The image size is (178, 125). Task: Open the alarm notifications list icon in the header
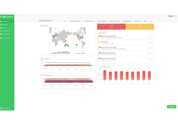tap(170, 16)
